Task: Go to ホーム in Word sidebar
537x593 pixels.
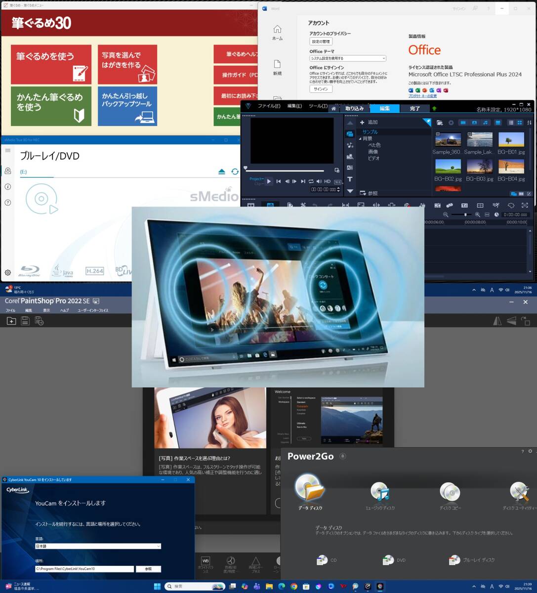Action: [278, 33]
